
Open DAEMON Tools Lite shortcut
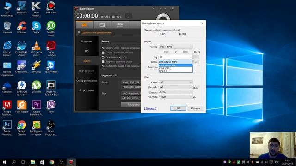pos(22,89)
